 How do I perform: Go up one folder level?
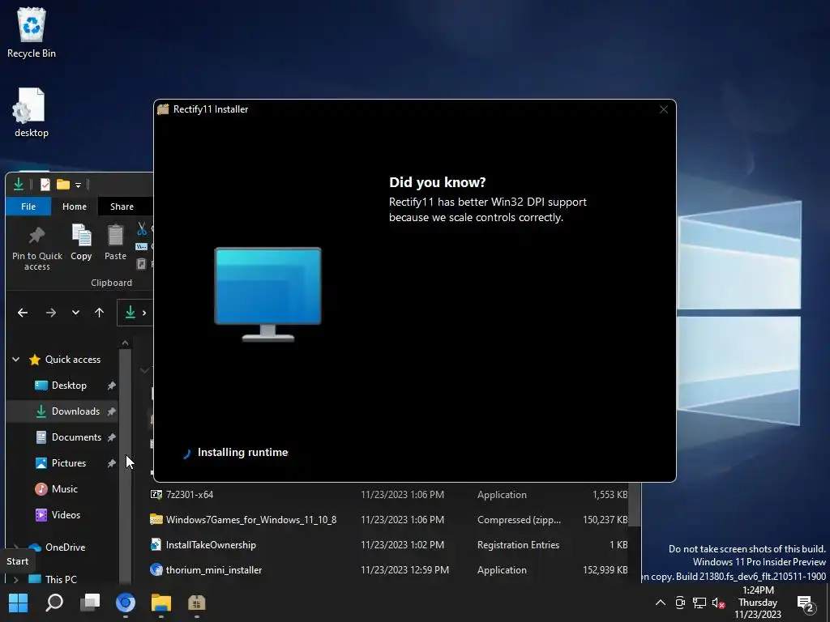click(x=99, y=313)
